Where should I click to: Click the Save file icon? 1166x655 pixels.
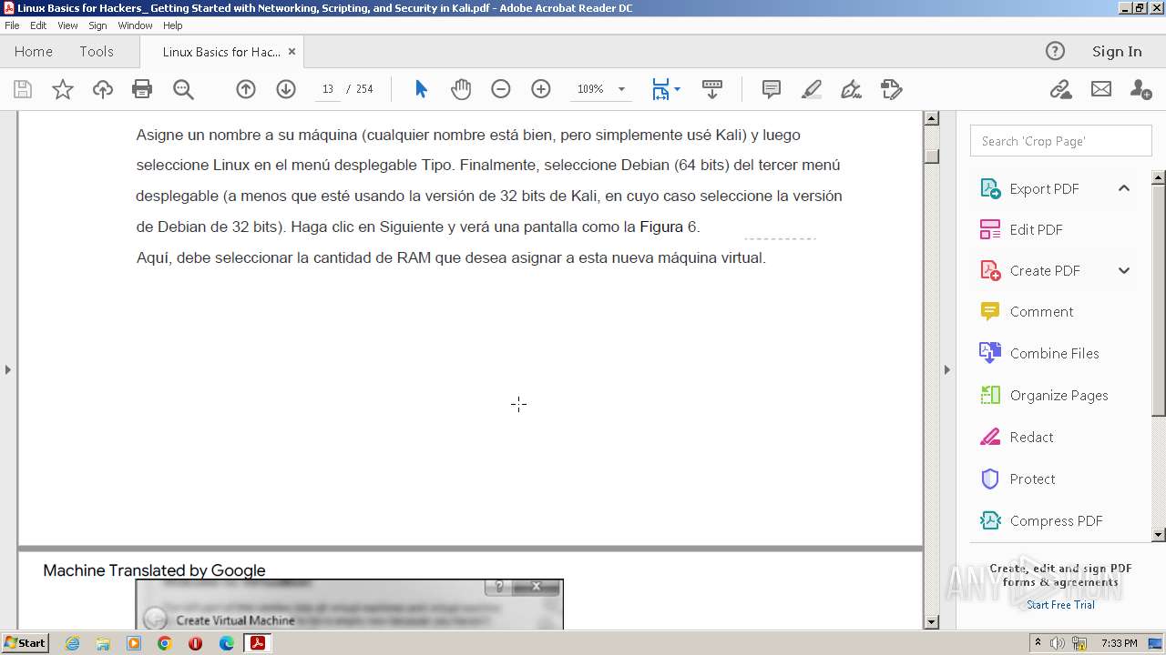pos(23,89)
